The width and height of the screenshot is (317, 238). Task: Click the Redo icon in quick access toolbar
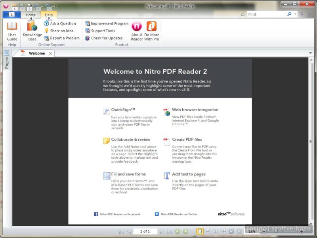[x=48, y=7]
